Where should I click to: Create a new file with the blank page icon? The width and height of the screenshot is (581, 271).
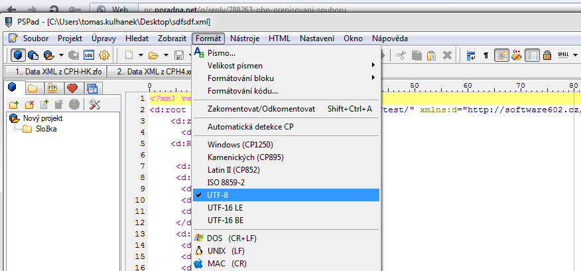(129, 55)
